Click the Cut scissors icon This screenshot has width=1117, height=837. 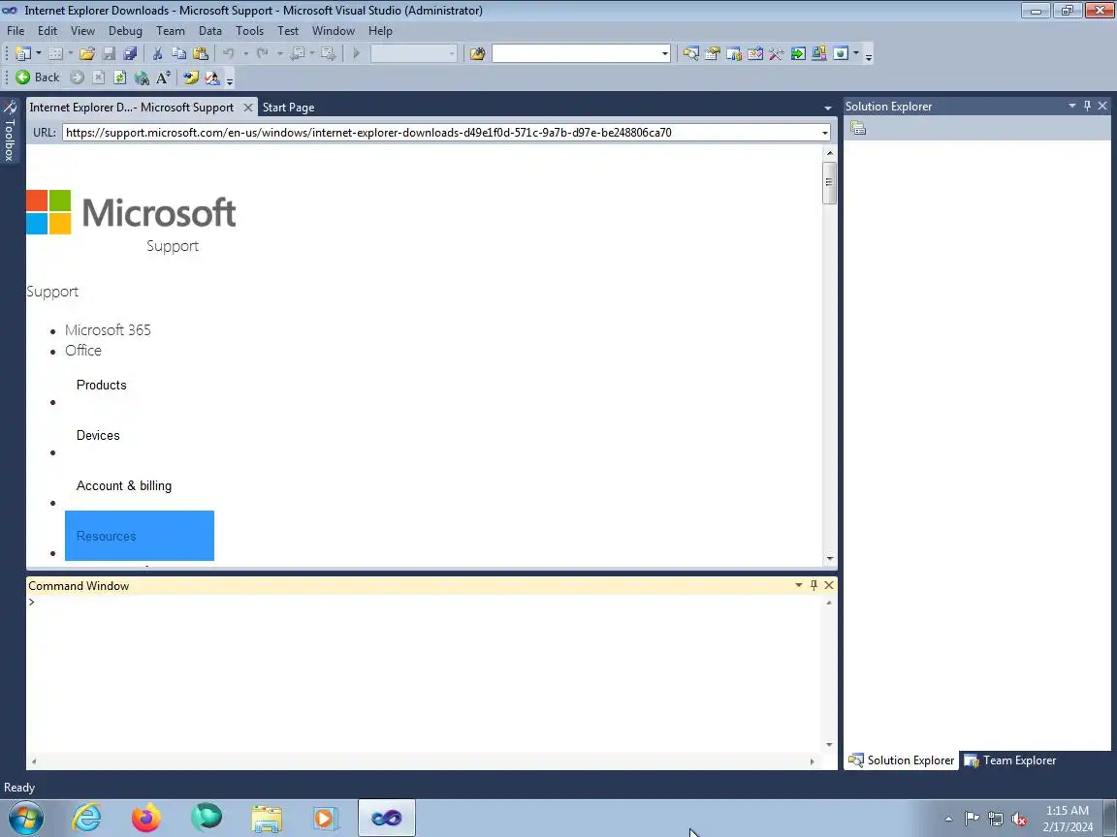[x=157, y=53]
